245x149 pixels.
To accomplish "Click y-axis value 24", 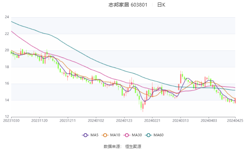I will [7, 17].
